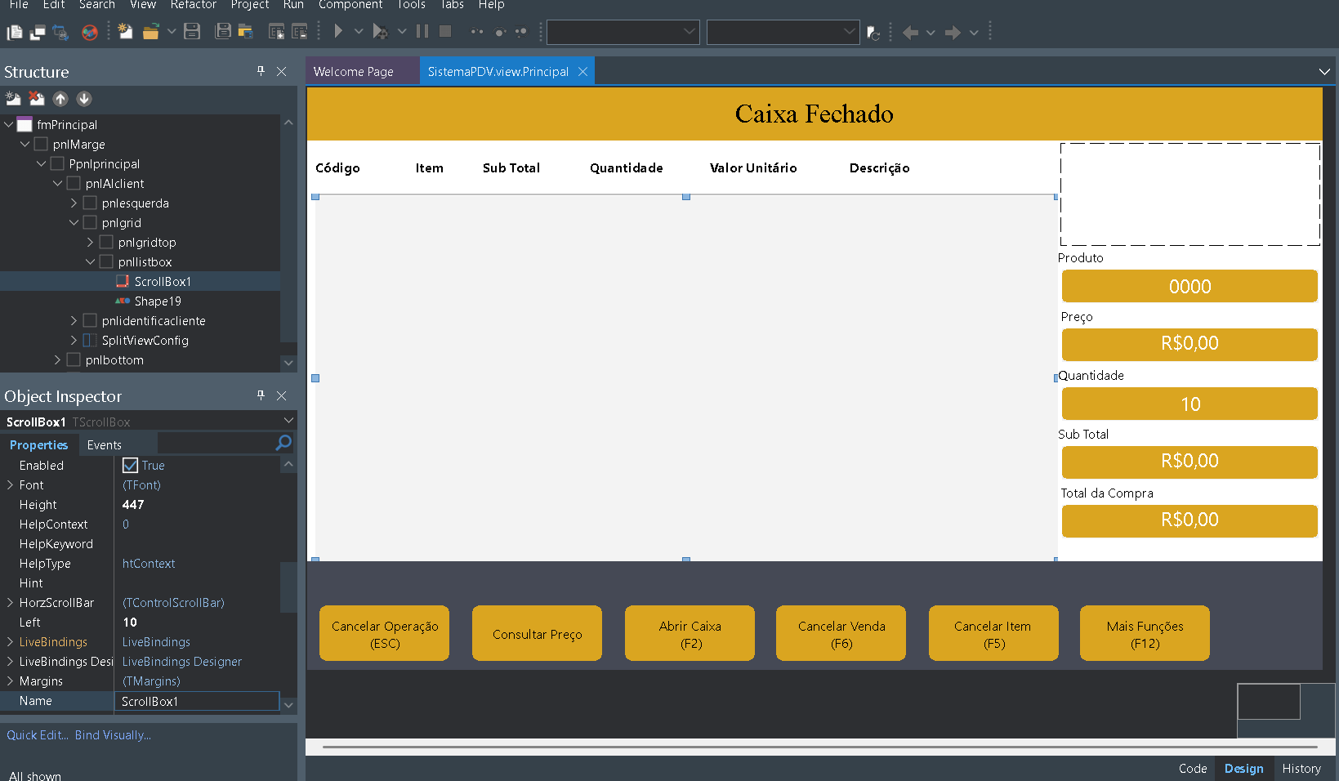The image size is (1339, 781).
Task: Click Delete icon in Structure panel
Action: coord(37,99)
